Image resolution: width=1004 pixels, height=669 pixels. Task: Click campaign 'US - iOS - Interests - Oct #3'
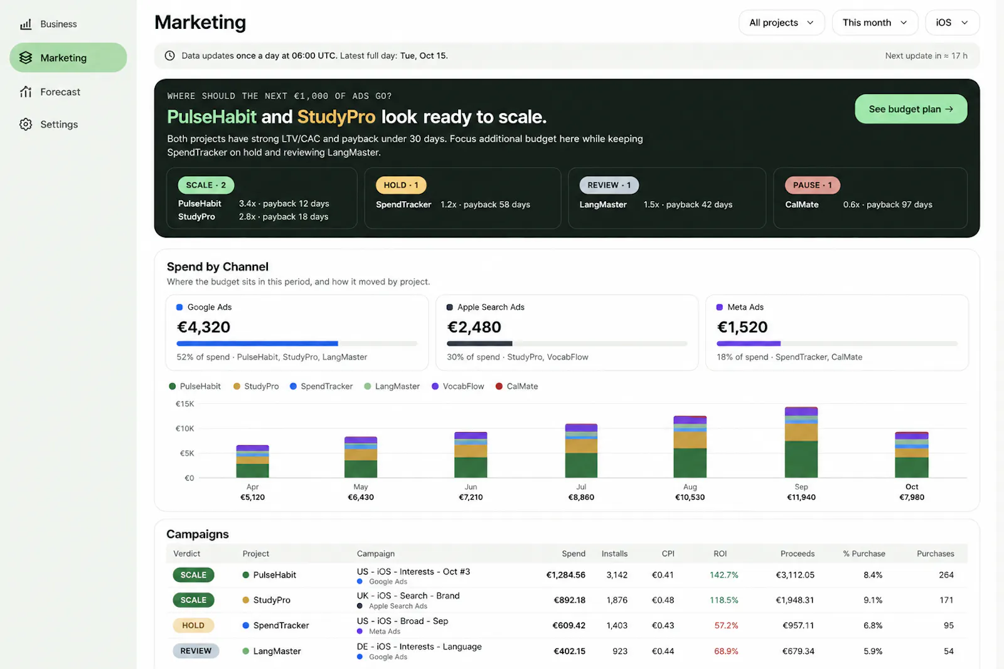click(x=414, y=571)
